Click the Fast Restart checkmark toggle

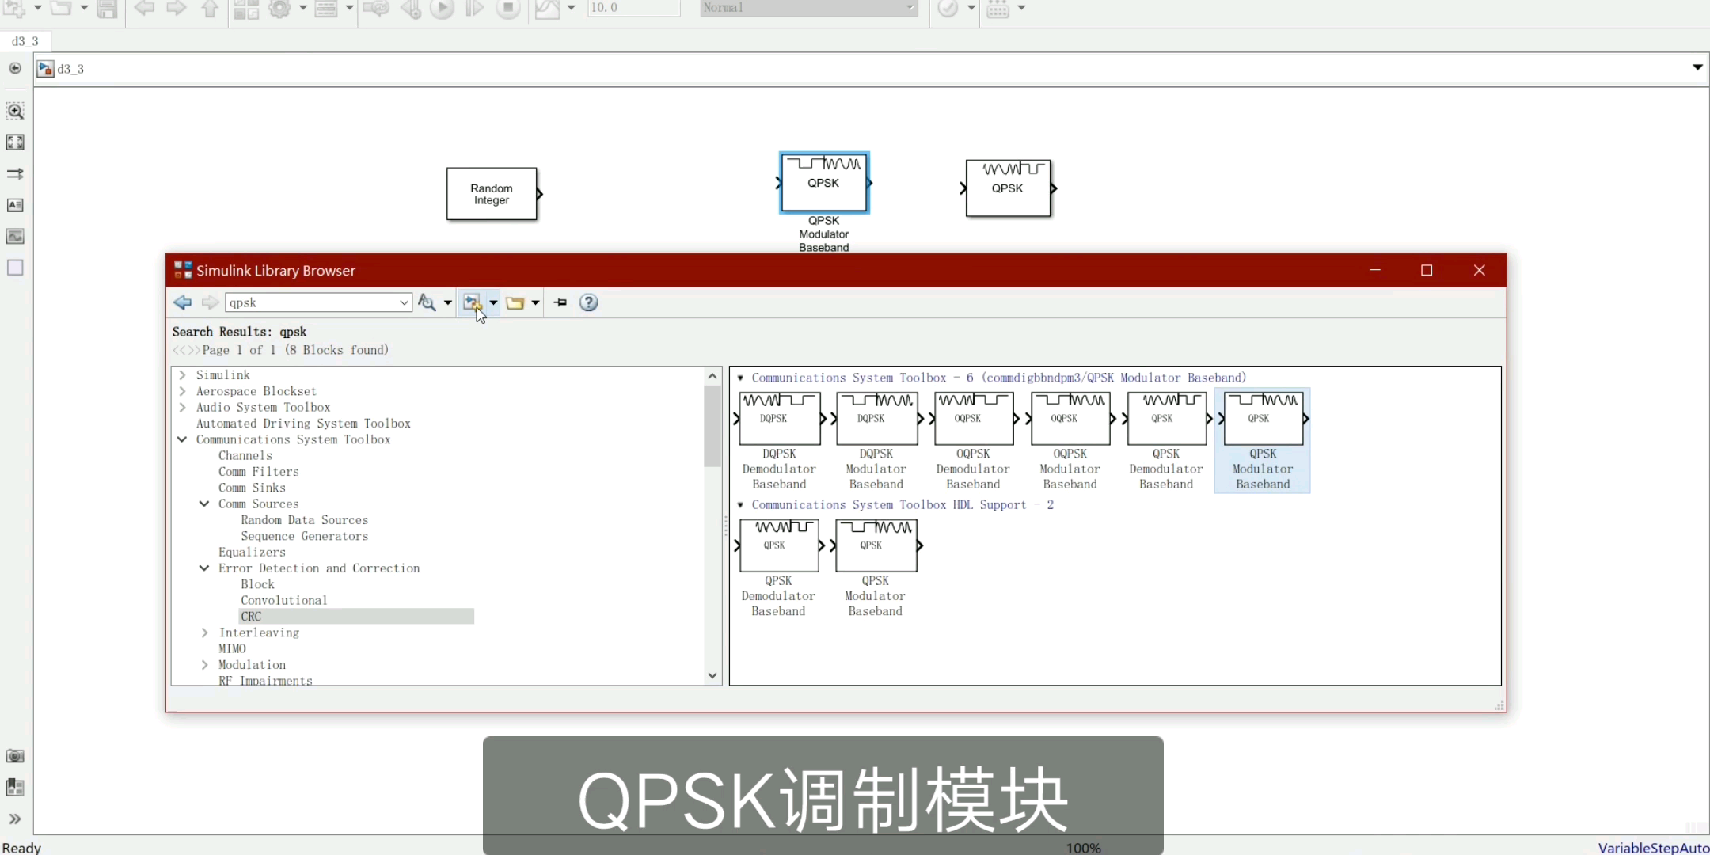949,9
